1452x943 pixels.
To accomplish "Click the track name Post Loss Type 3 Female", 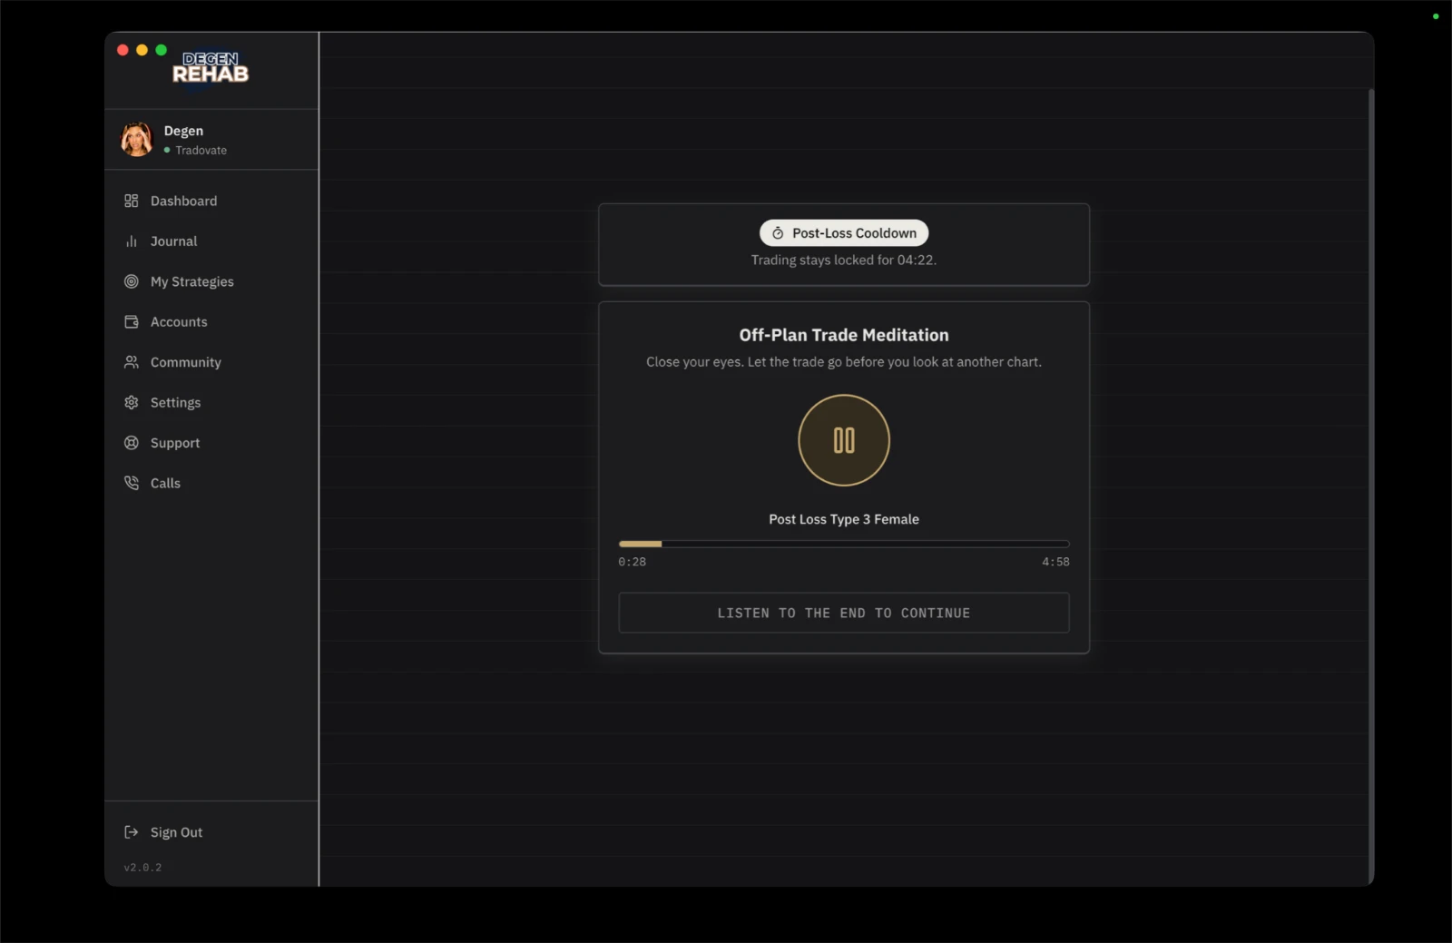I will click(x=844, y=519).
